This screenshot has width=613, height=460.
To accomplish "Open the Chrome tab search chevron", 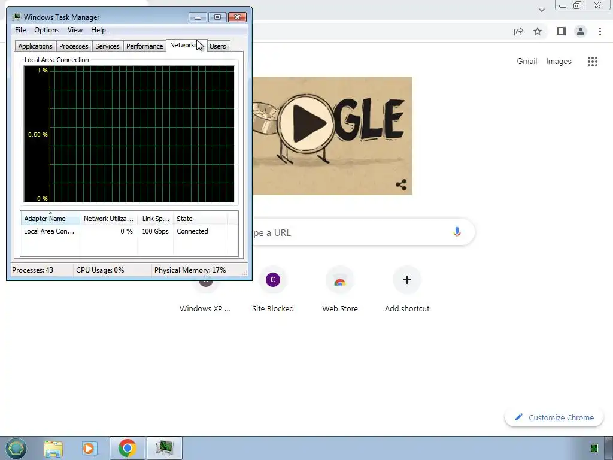I will (x=541, y=10).
